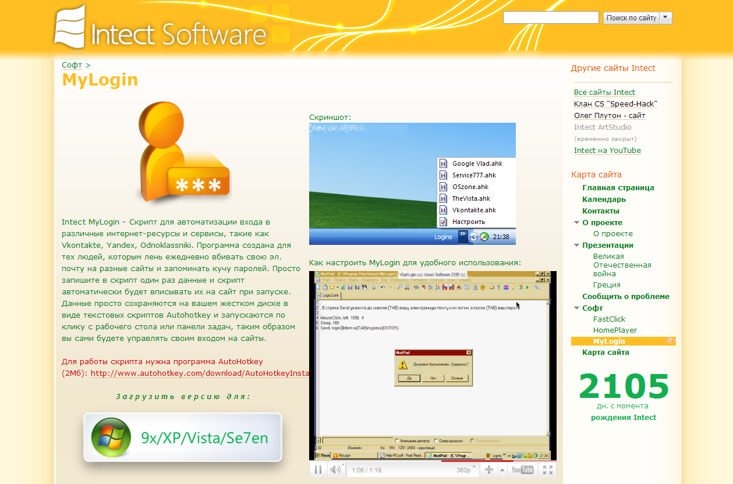Click the 2105 days counter
Viewport: 733px width, 484px height.
[x=624, y=386]
